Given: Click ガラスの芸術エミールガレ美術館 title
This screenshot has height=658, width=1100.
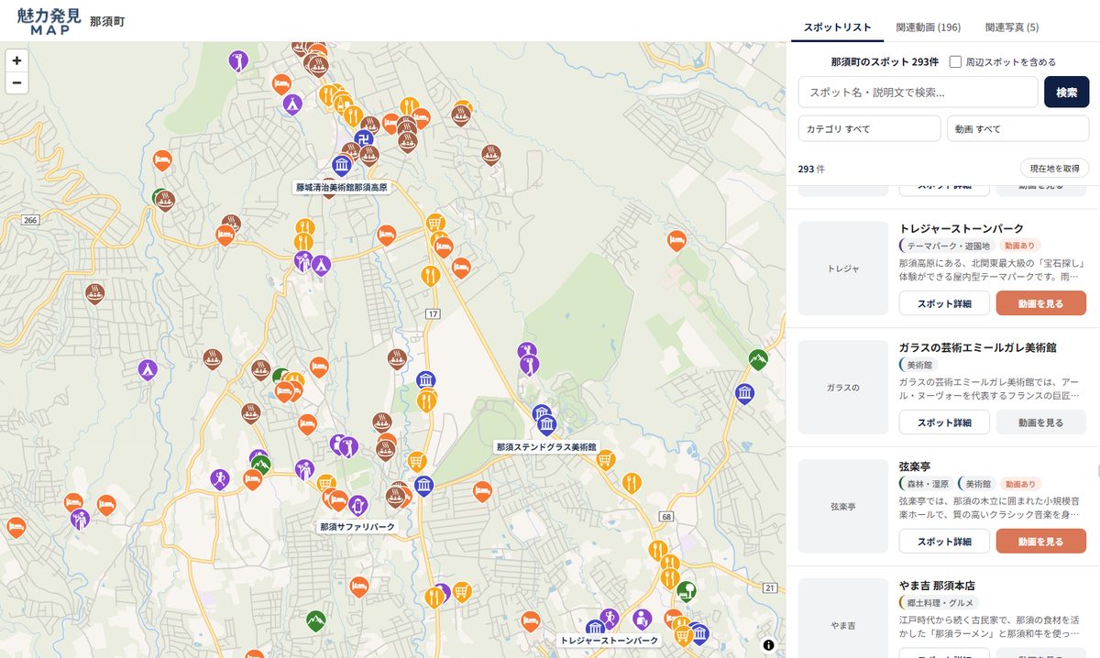Looking at the screenshot, I should [978, 347].
